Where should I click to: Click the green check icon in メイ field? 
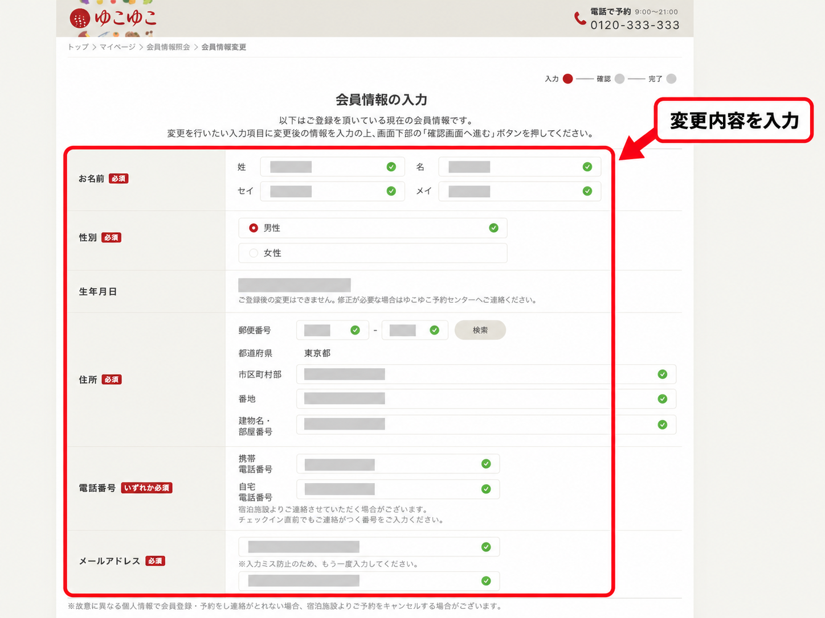(587, 191)
